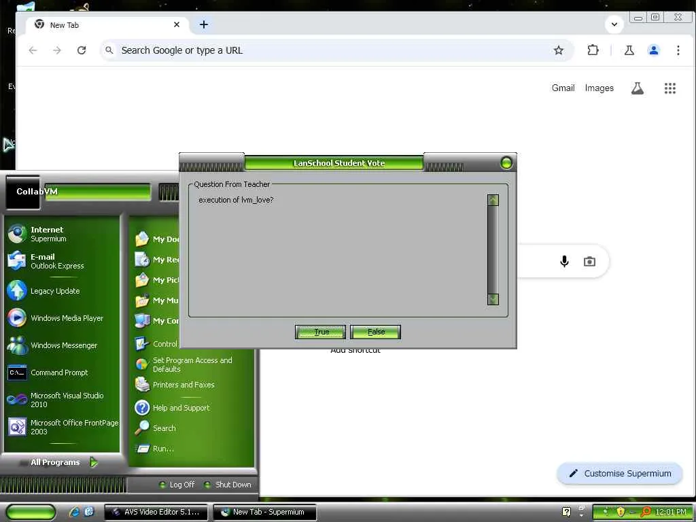
Task: Vote False in LanSchool Student Vote
Action: (375, 332)
